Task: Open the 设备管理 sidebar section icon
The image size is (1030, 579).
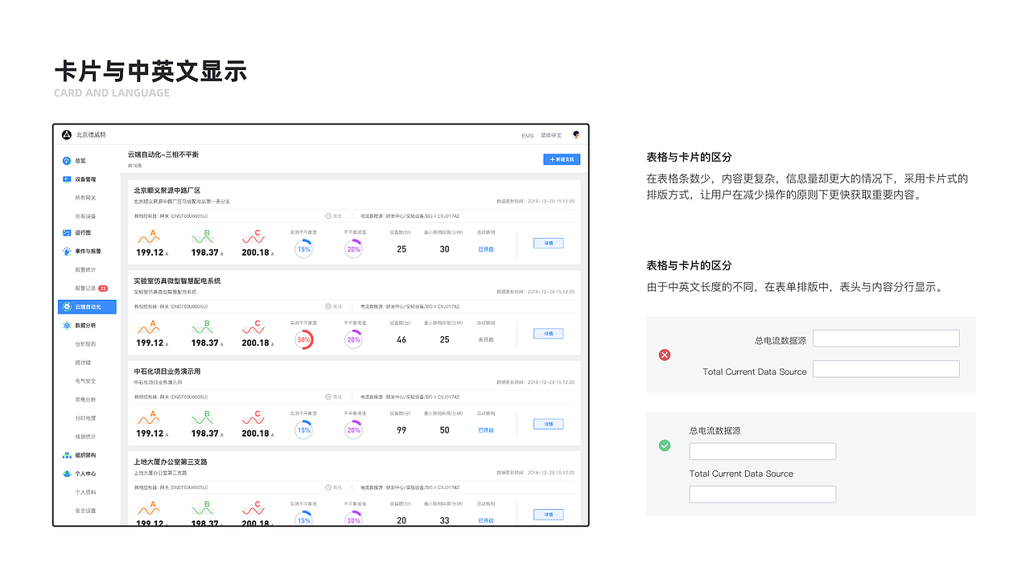Action: tap(68, 179)
